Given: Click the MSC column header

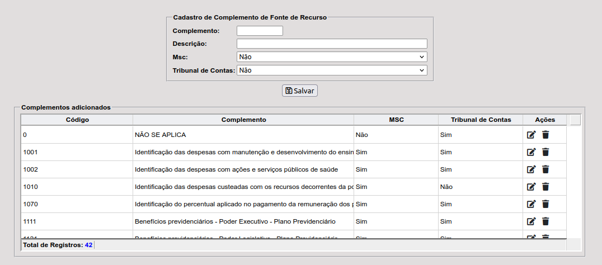Looking at the screenshot, I should [396, 120].
